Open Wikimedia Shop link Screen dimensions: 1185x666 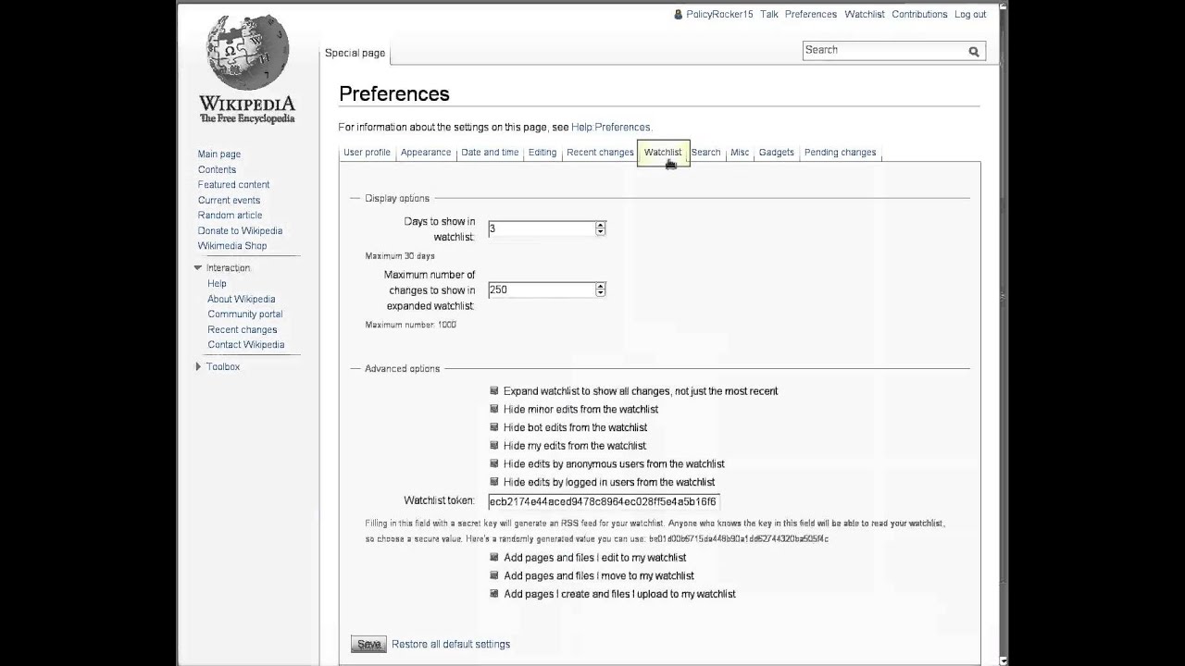232,246
